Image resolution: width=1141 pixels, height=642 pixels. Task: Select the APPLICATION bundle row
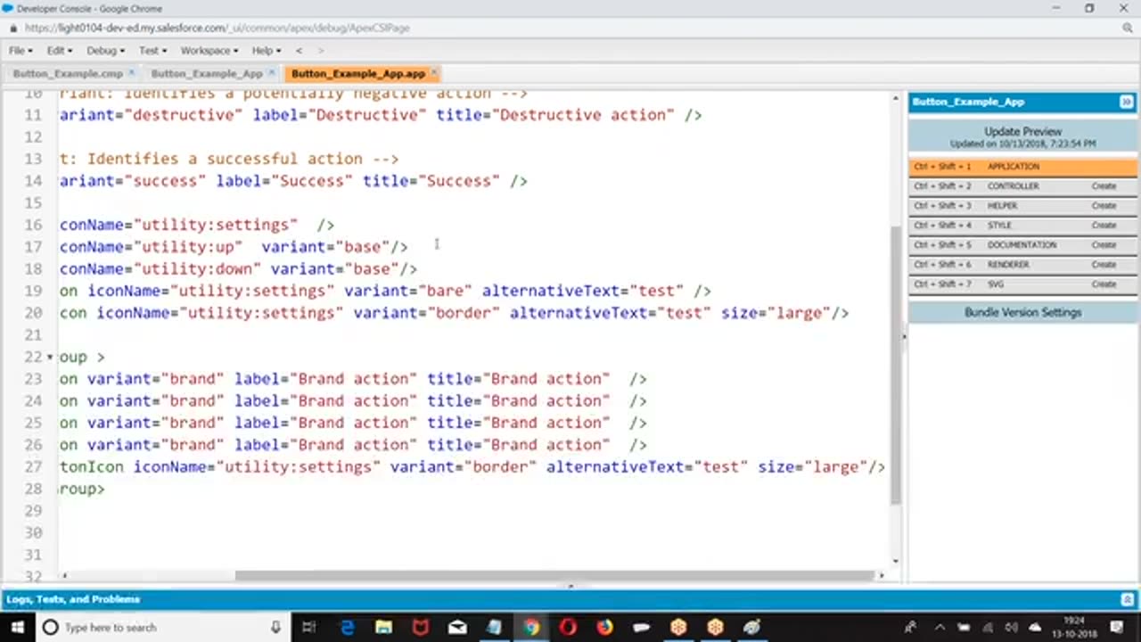(x=1022, y=167)
